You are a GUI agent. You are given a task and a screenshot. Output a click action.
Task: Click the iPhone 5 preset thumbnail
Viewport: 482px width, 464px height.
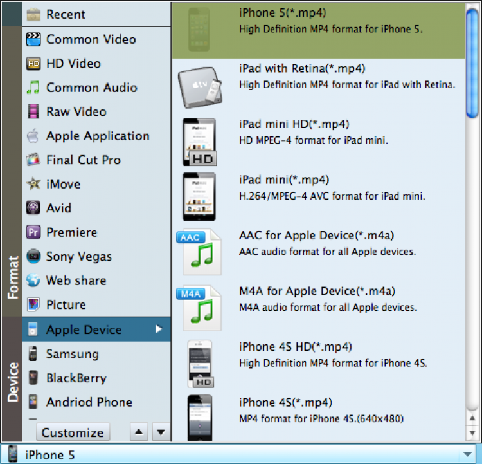tap(199, 30)
